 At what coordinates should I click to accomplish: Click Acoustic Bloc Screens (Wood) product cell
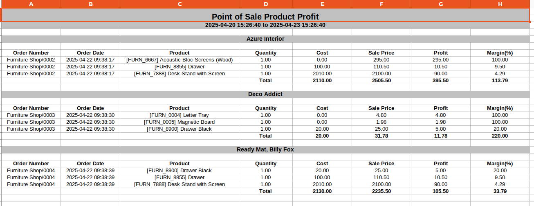tap(179, 60)
